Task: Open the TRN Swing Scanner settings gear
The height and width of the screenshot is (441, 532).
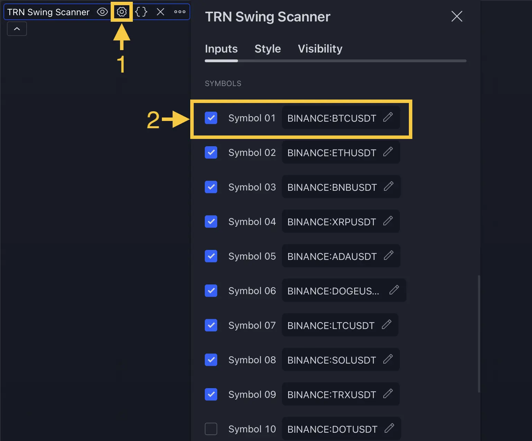Action: pyautogui.click(x=121, y=11)
